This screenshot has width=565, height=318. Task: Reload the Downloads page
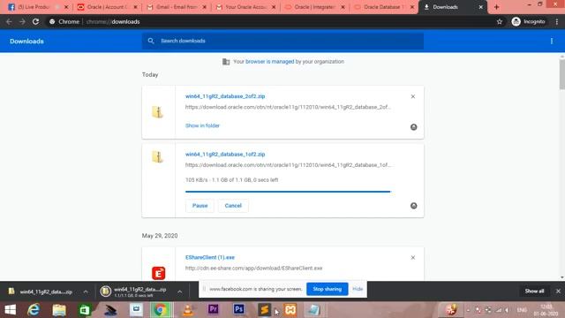[x=35, y=21]
